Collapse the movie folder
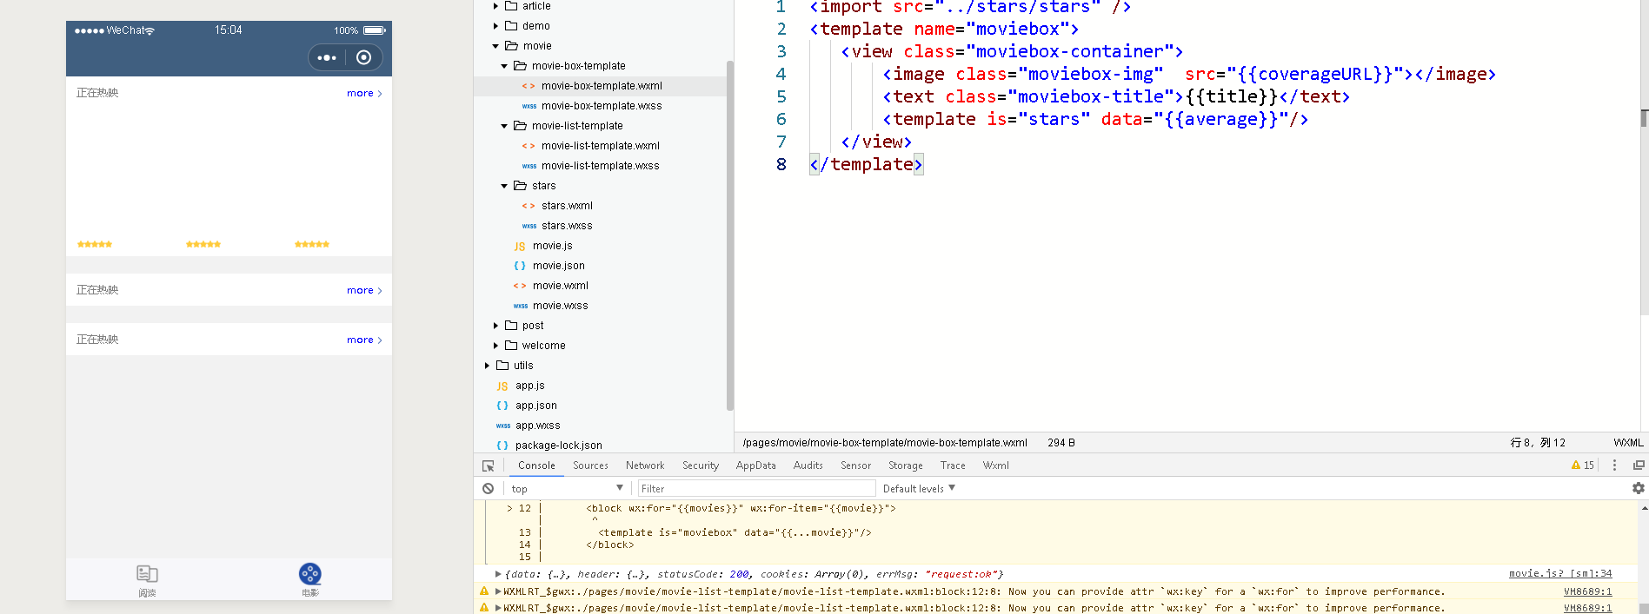 [495, 46]
